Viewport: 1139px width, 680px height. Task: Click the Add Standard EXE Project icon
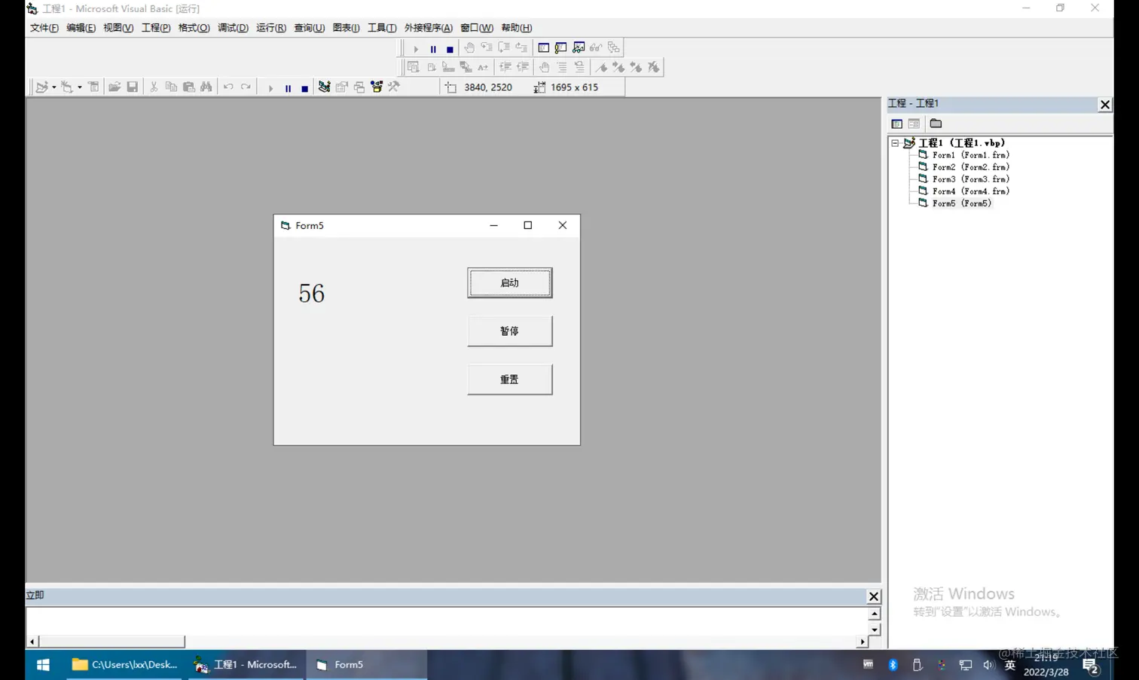coord(41,87)
